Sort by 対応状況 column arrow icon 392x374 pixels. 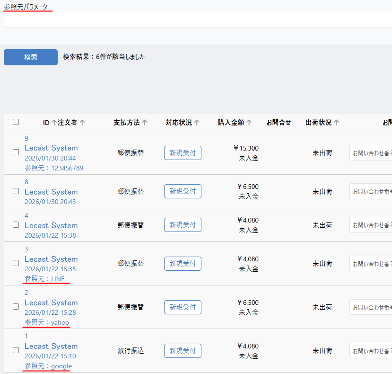[x=197, y=123]
